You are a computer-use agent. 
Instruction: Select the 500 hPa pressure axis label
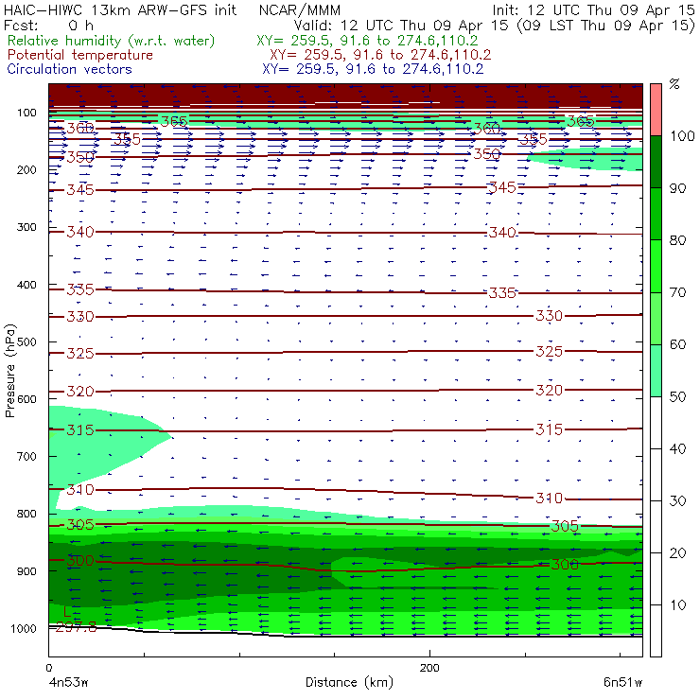click(26, 342)
